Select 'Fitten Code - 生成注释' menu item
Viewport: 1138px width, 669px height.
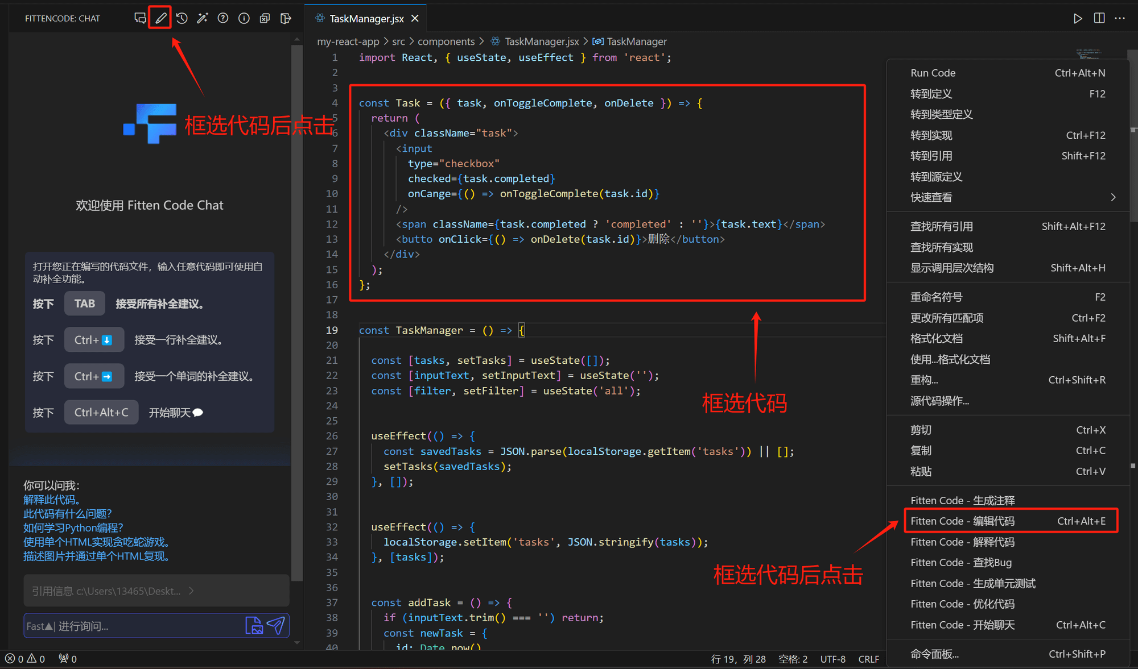click(x=1008, y=500)
